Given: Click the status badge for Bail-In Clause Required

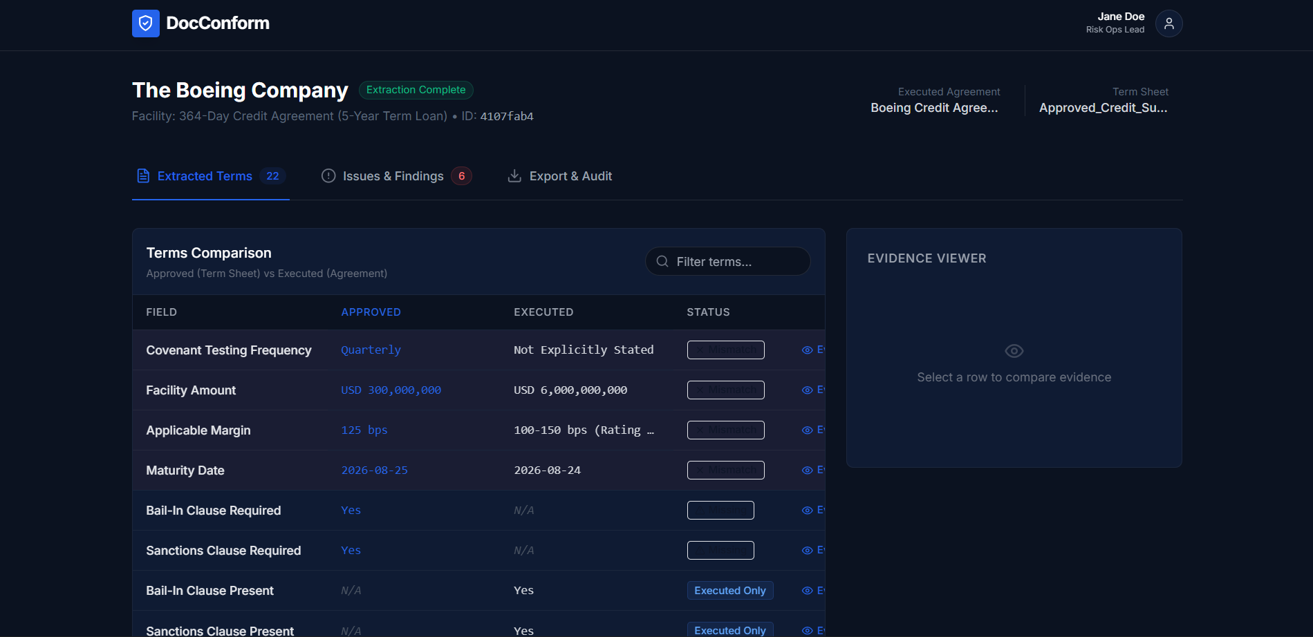Looking at the screenshot, I should point(720,510).
